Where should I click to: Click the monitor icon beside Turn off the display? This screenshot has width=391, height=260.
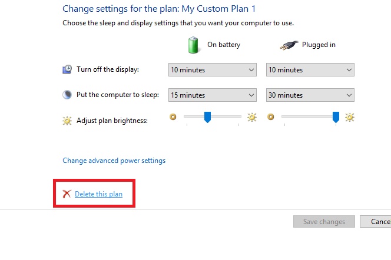67,69
